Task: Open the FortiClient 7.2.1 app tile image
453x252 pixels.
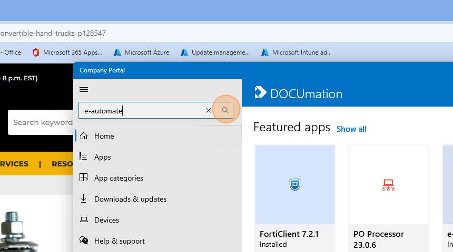Action: tap(294, 185)
